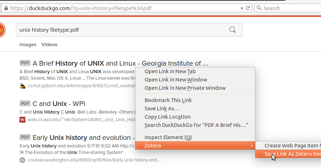Switch to Images results
Viewport: 321px width, 168px height.
[28, 45]
